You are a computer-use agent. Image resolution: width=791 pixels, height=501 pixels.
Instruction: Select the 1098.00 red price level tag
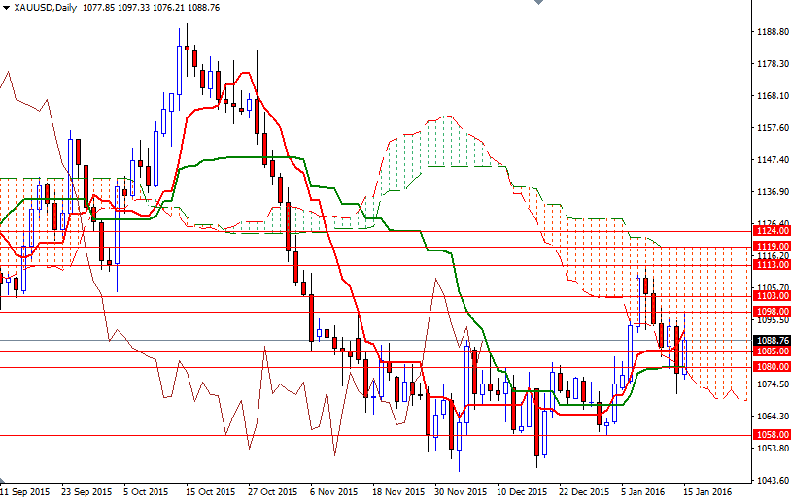pyautogui.click(x=772, y=311)
